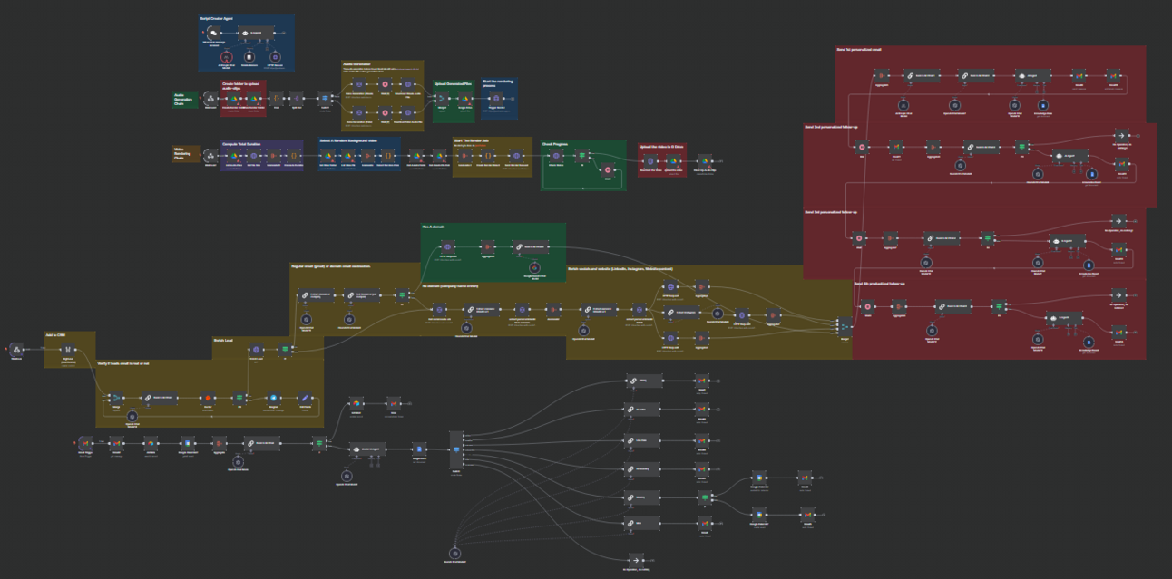Screen dimensions: 1172x579
Task: Select the pencil Edit Fields node in Verify leads email group
Action: [x=305, y=398]
